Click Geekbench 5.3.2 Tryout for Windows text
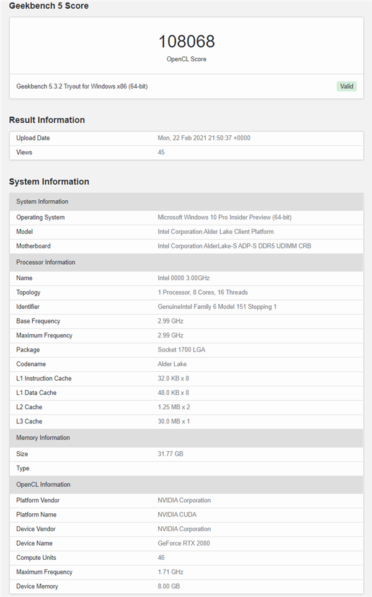Image resolution: width=372 pixels, height=597 pixels. coord(82,86)
